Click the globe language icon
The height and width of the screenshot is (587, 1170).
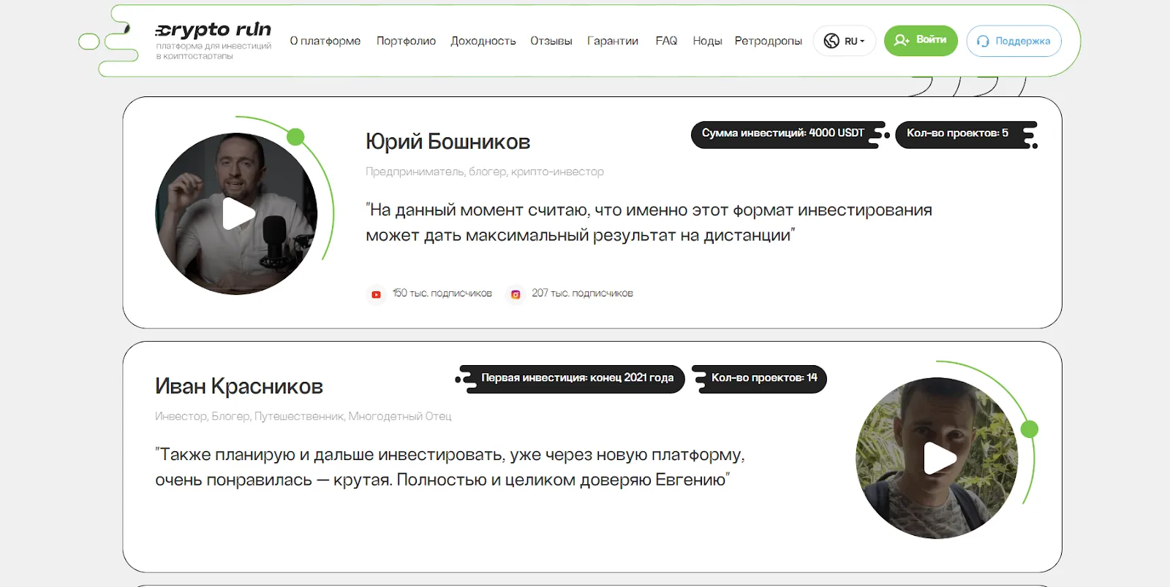(831, 41)
